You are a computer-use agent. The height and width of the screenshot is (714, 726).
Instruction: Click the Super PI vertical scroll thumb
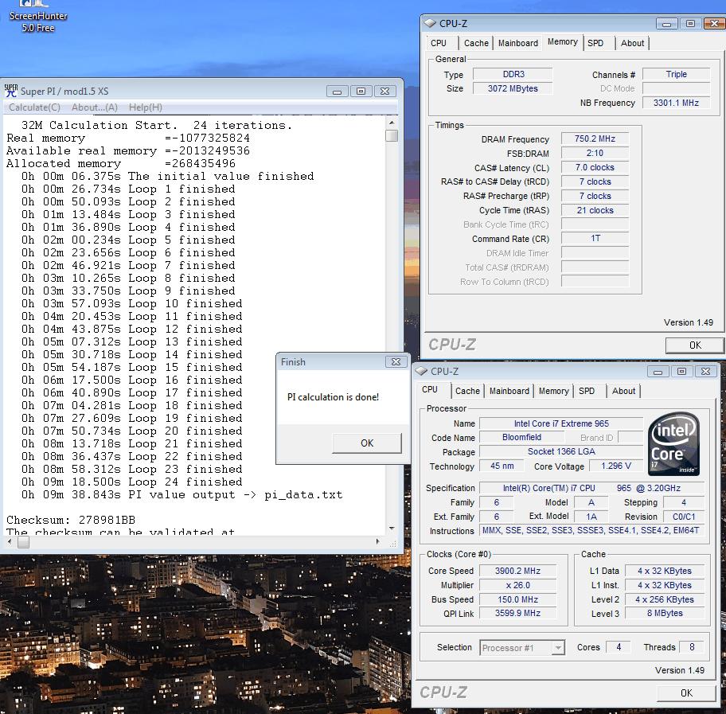[x=392, y=135]
